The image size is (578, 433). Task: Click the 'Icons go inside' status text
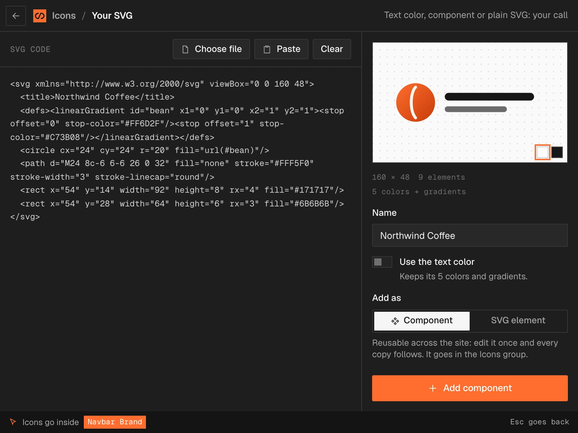coord(51,422)
